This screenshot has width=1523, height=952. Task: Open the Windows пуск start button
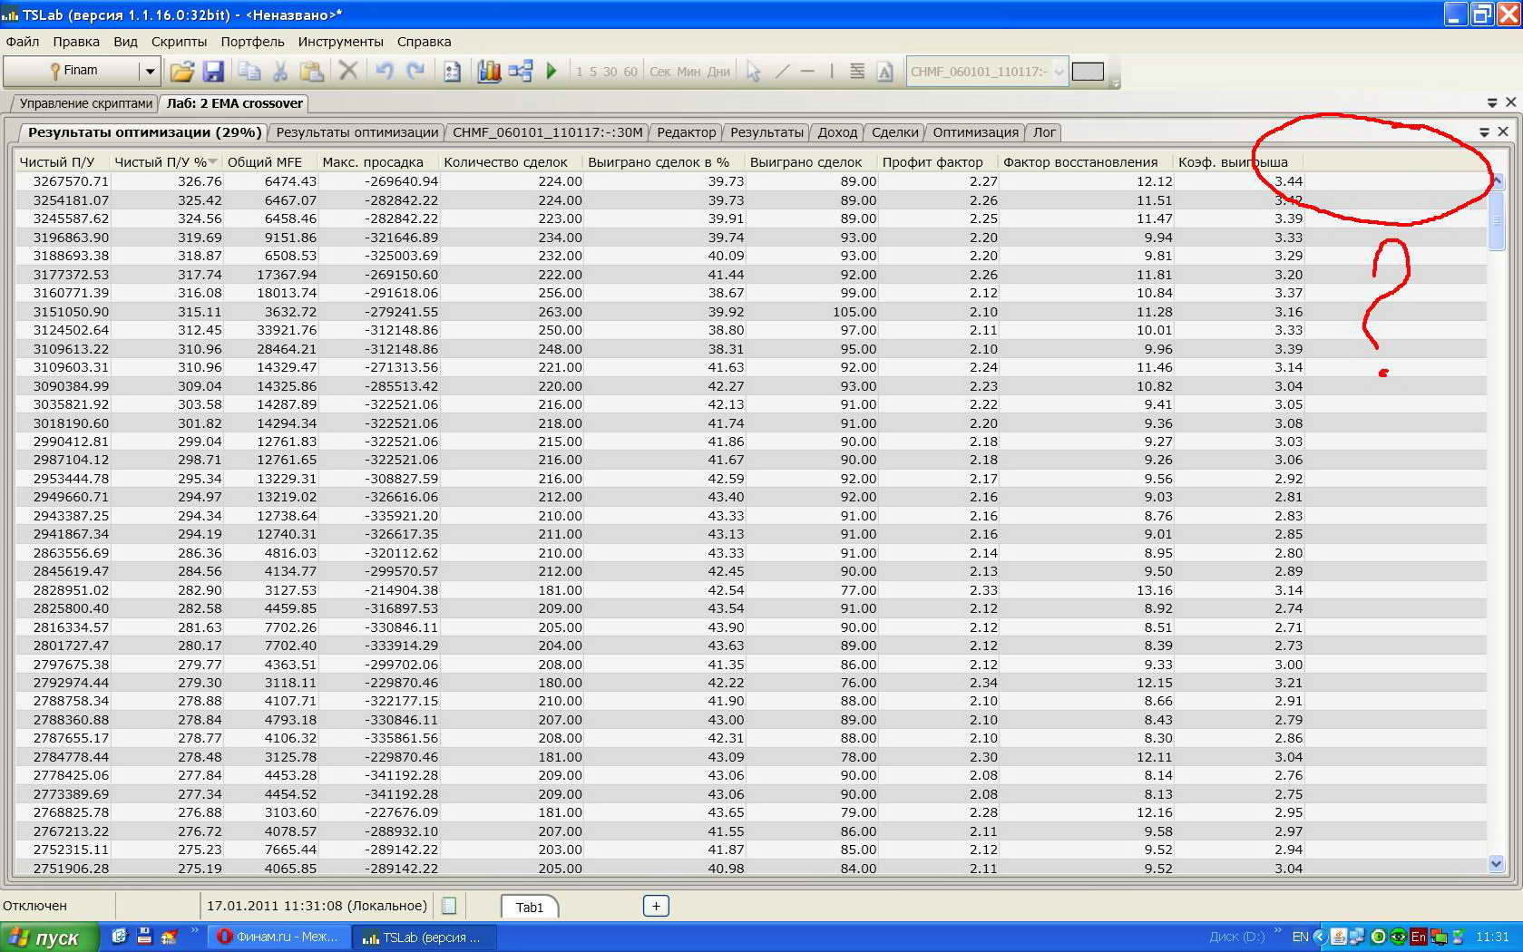49,937
